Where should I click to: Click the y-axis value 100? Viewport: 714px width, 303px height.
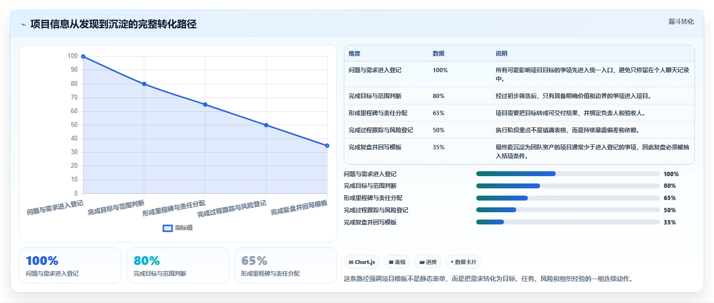72,56
